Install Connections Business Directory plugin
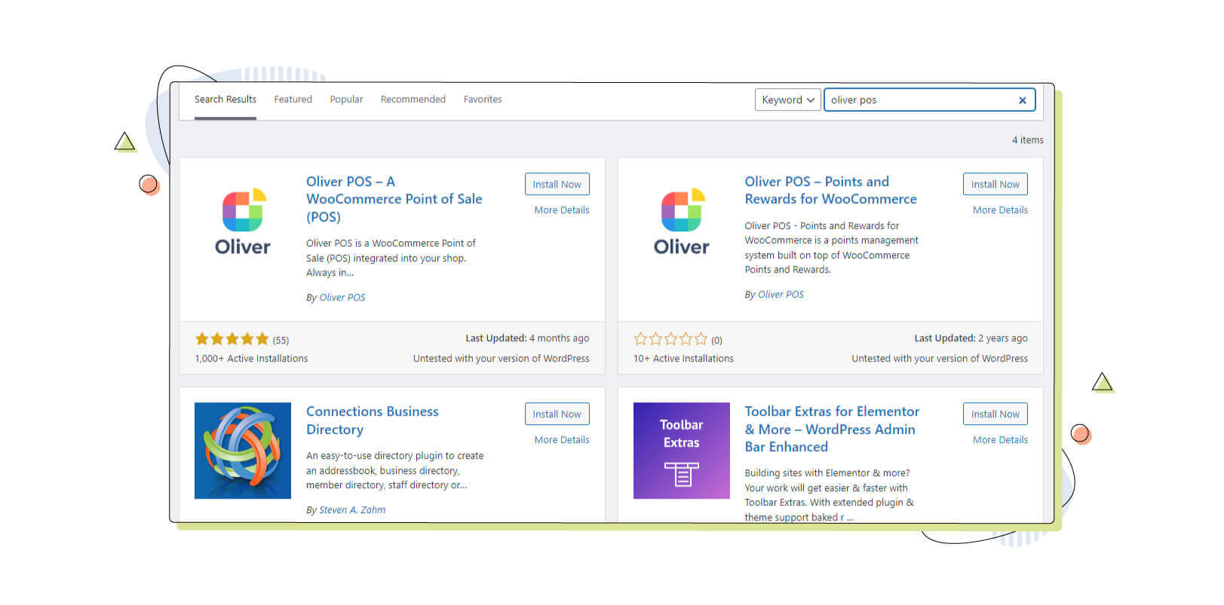1224x605 pixels. pos(557,414)
